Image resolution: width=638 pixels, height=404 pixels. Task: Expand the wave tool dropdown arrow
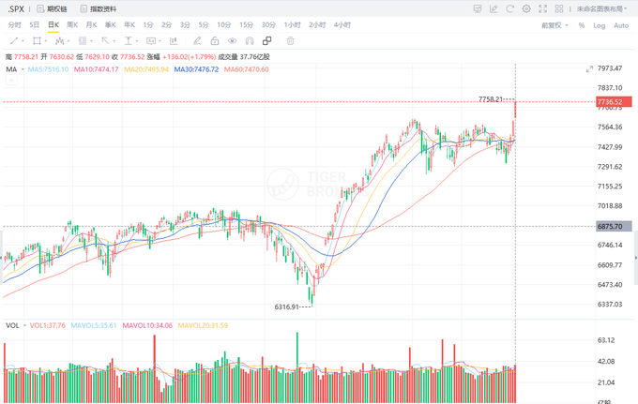click(68, 41)
